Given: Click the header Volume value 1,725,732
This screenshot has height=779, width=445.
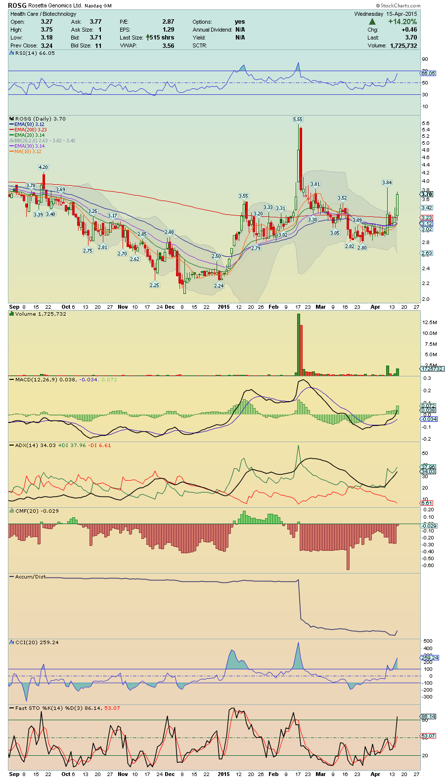Looking at the screenshot, I should pyautogui.click(x=403, y=45).
